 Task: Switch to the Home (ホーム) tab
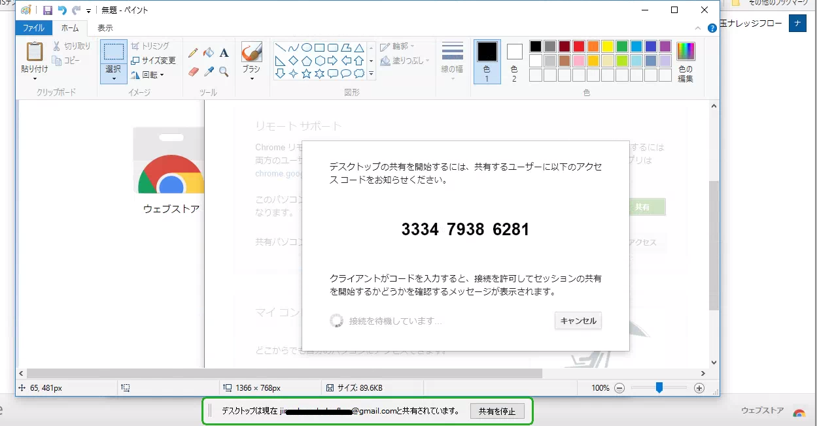[69, 28]
